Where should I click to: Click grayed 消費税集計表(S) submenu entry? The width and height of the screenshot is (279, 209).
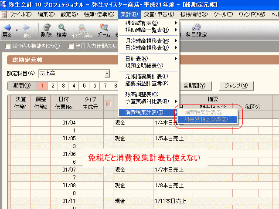[204, 112]
